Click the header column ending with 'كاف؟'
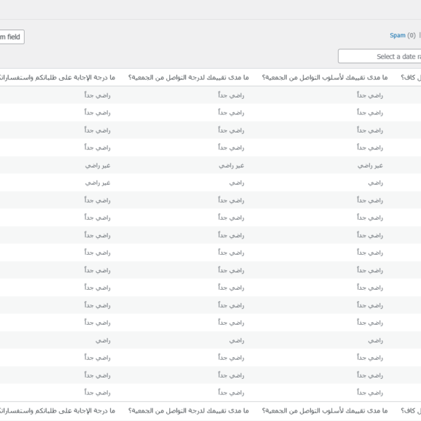The height and width of the screenshot is (421, 421). point(410,78)
